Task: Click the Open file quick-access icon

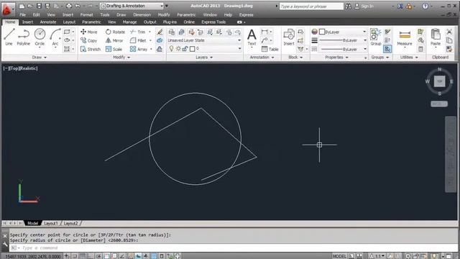Action: click(30, 6)
